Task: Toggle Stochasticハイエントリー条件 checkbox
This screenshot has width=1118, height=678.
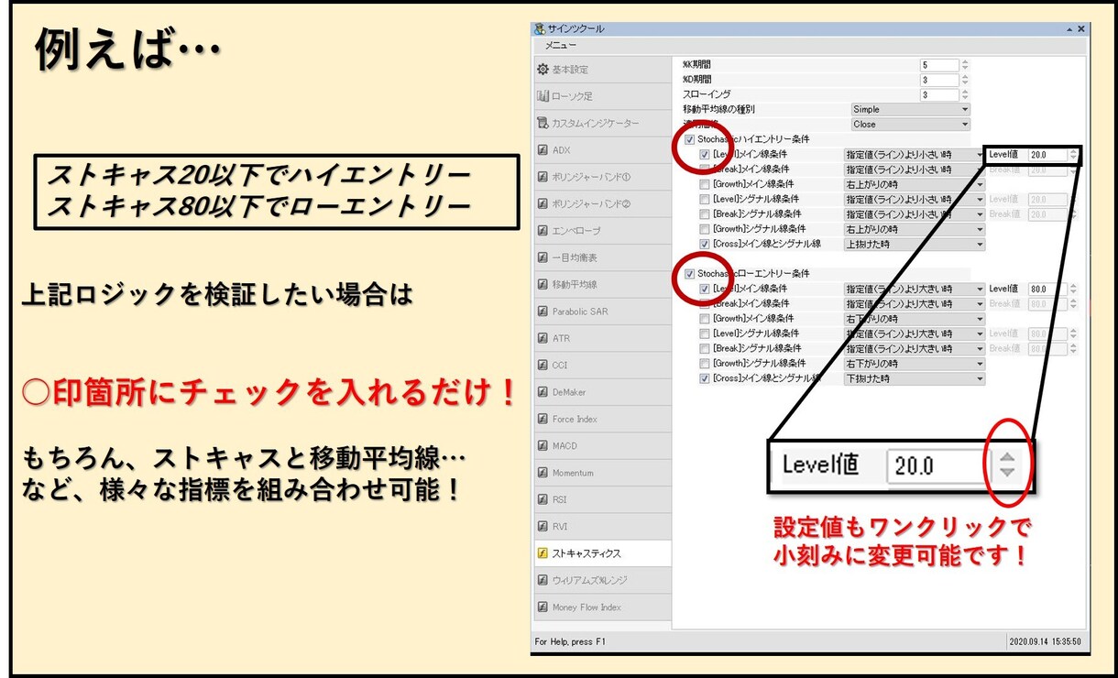Action: (x=690, y=139)
